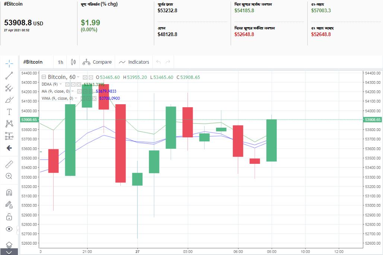Click the 03:00 time axis label

coord(188,252)
